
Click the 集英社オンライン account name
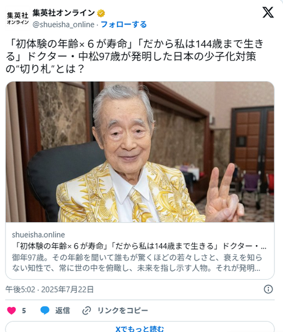[x=64, y=13]
